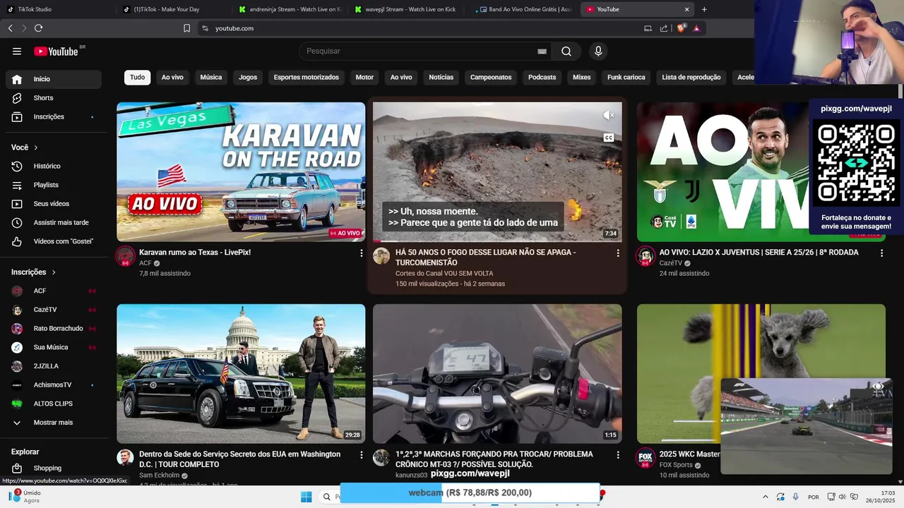Open ACF channel avatar under Karavan video

coord(125,255)
